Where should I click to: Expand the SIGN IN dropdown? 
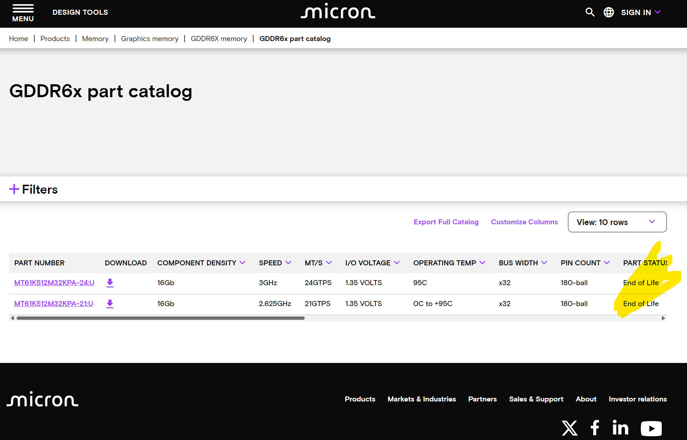641,12
